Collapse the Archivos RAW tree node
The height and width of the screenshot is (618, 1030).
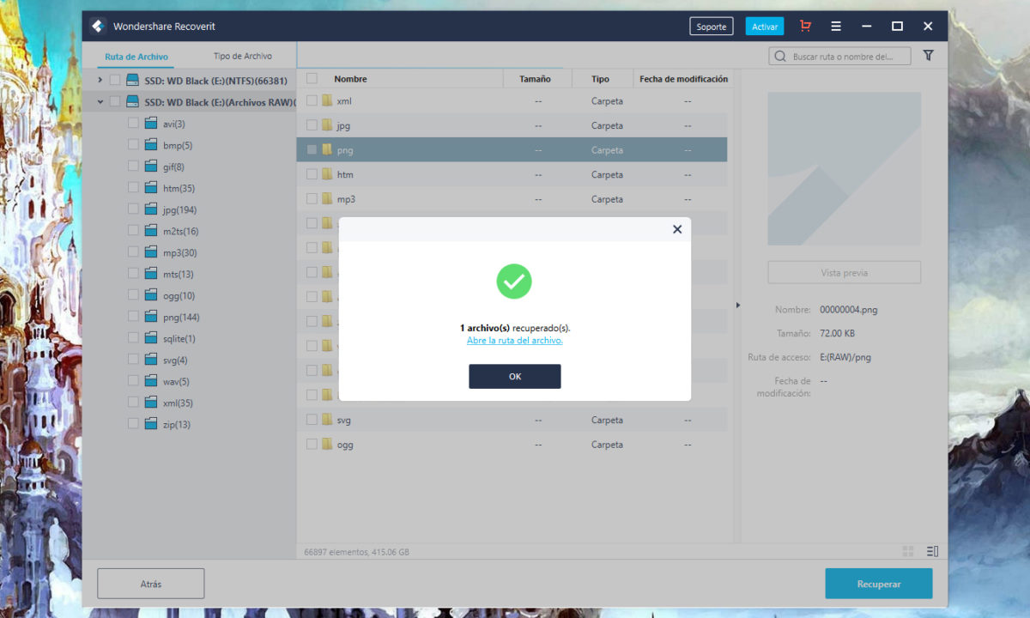(x=100, y=101)
